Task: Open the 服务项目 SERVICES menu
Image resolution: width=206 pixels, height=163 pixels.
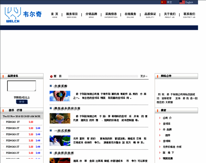Action: [x=72, y=15]
